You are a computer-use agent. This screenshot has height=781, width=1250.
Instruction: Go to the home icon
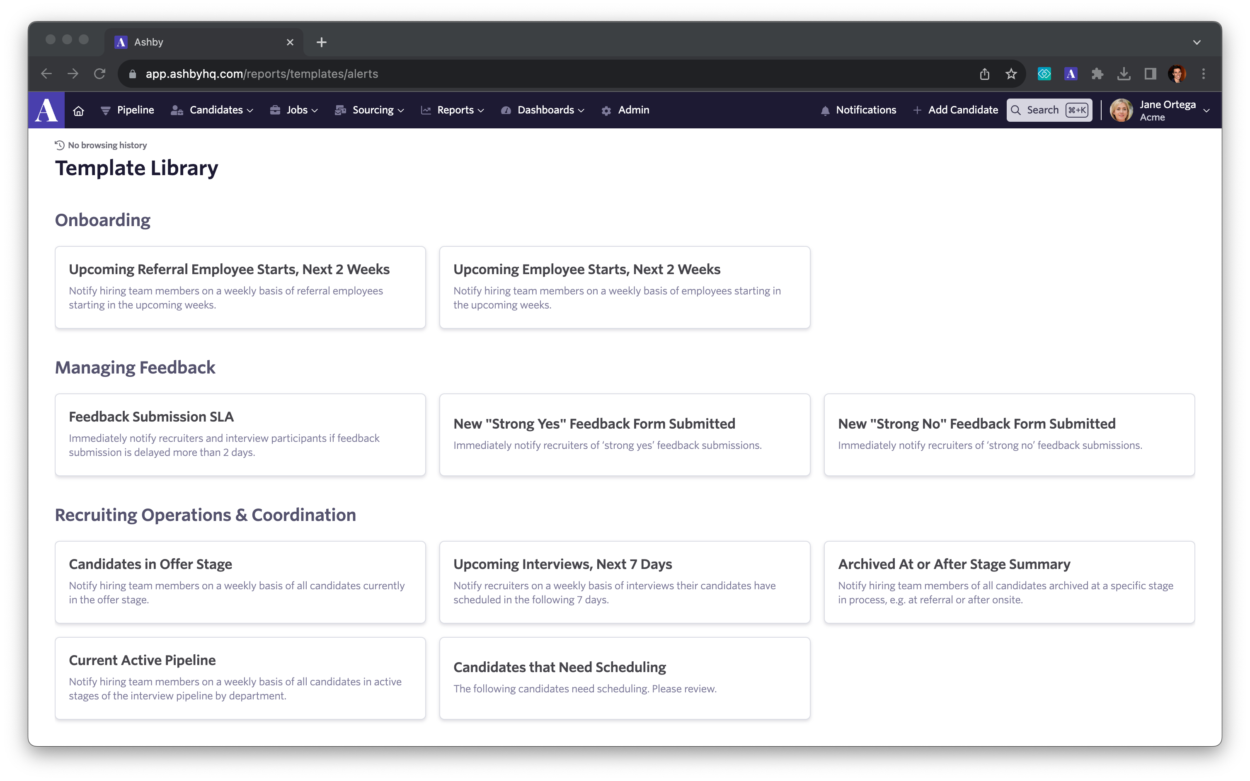click(x=79, y=111)
